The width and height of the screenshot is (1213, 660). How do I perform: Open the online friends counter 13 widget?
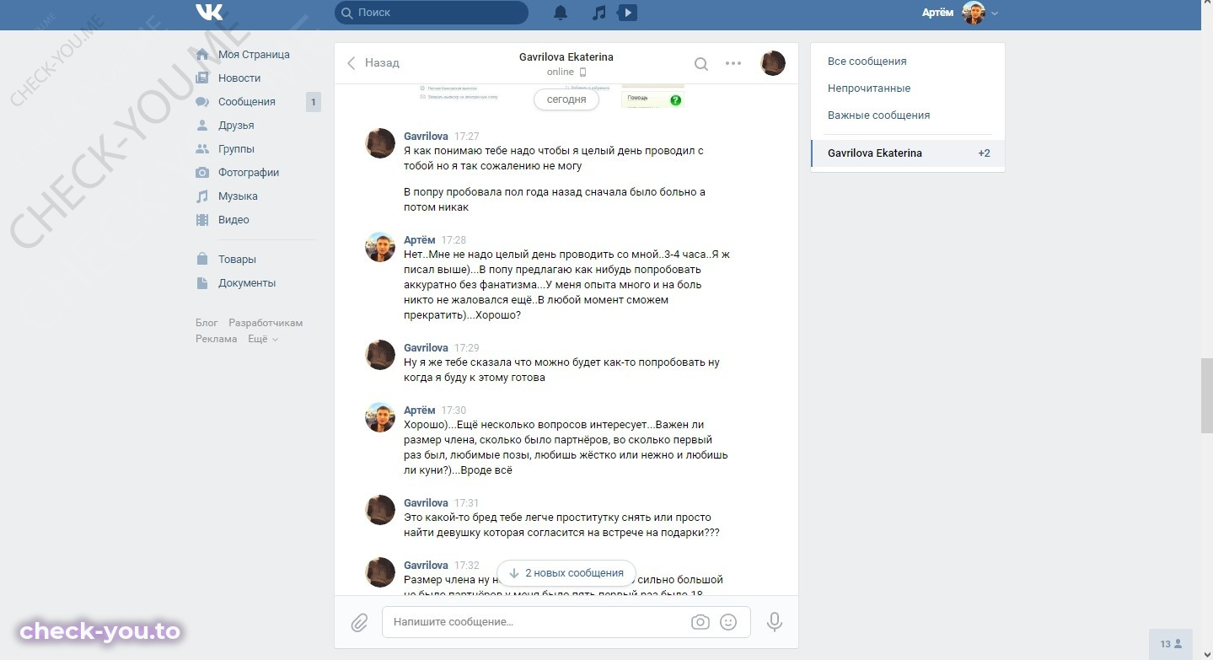tap(1171, 644)
